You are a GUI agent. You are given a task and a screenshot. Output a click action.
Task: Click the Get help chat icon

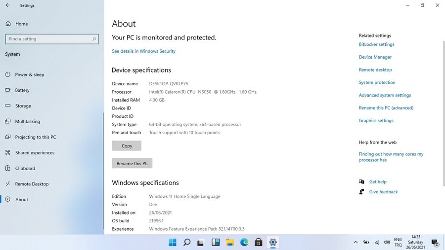click(361, 181)
